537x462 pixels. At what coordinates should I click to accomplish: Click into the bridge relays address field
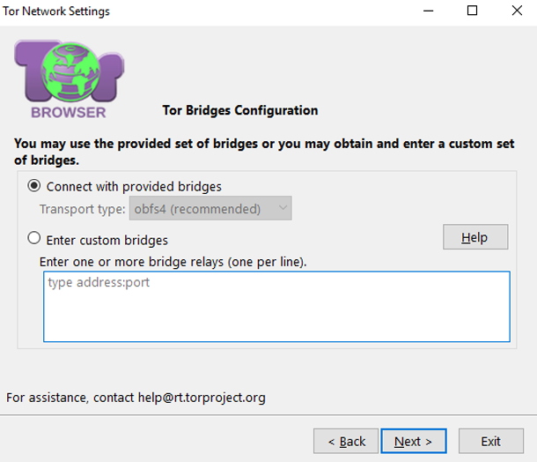(276, 306)
